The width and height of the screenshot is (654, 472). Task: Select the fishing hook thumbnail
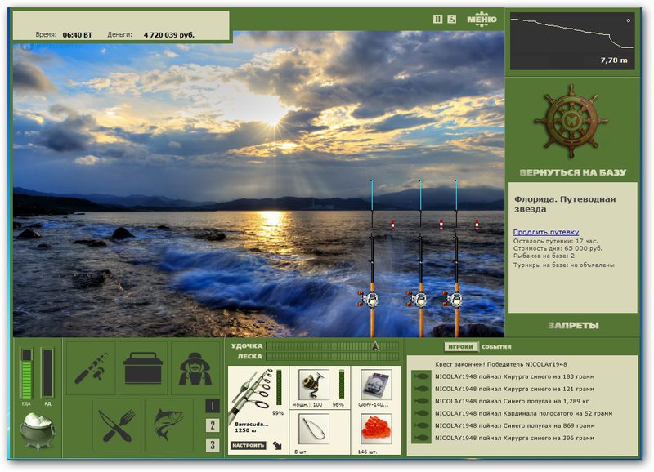click(x=314, y=429)
